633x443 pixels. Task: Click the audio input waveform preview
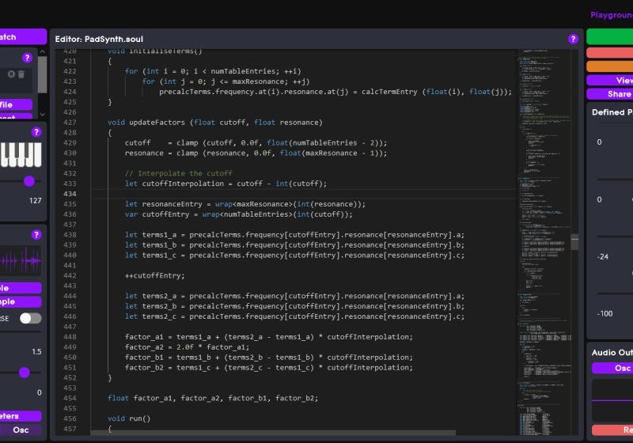pyautogui.click(x=21, y=260)
